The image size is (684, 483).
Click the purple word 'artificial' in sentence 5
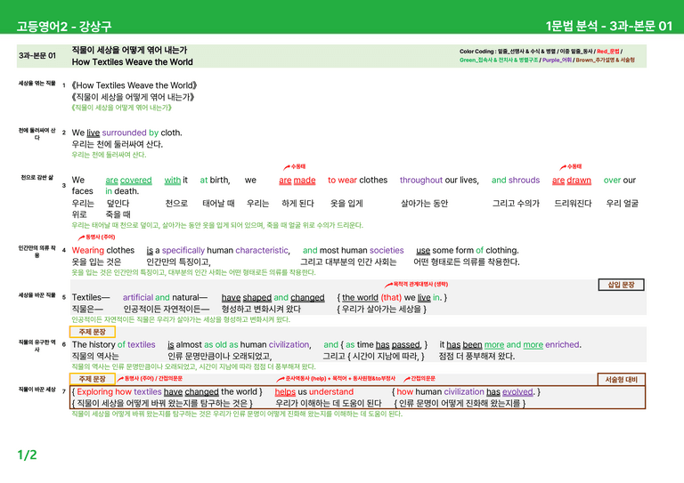tap(138, 297)
